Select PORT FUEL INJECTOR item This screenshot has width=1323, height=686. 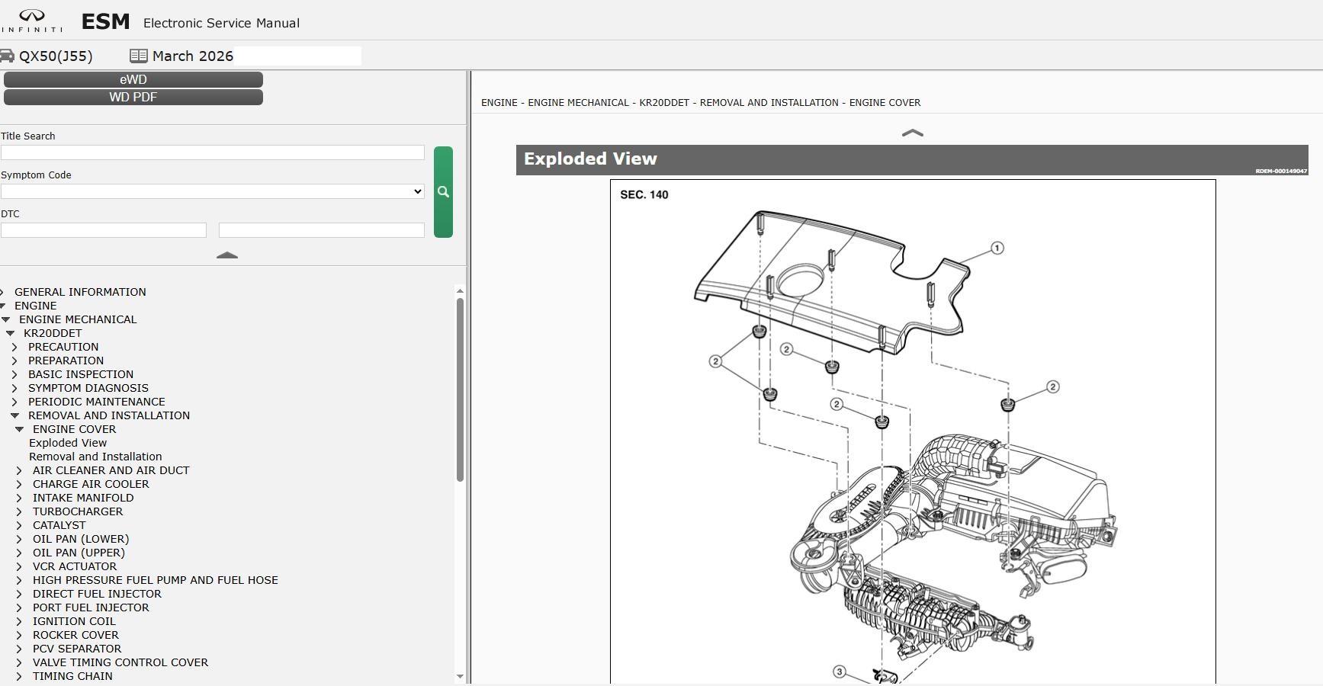point(91,607)
